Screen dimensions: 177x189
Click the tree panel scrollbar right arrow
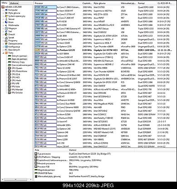[x=31, y=179]
